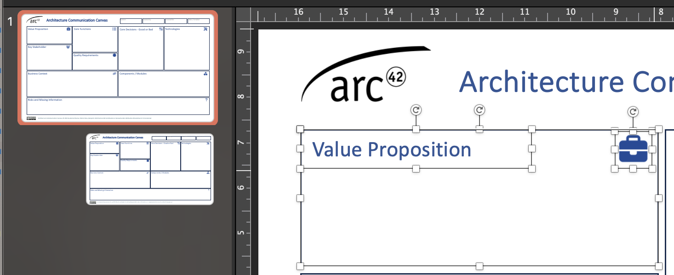Select the blue briefcase icon on the slide

click(633, 149)
